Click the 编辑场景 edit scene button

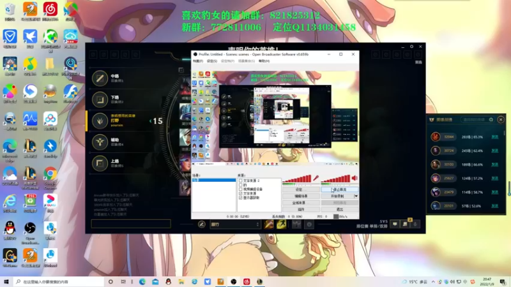pyautogui.click(x=301, y=196)
